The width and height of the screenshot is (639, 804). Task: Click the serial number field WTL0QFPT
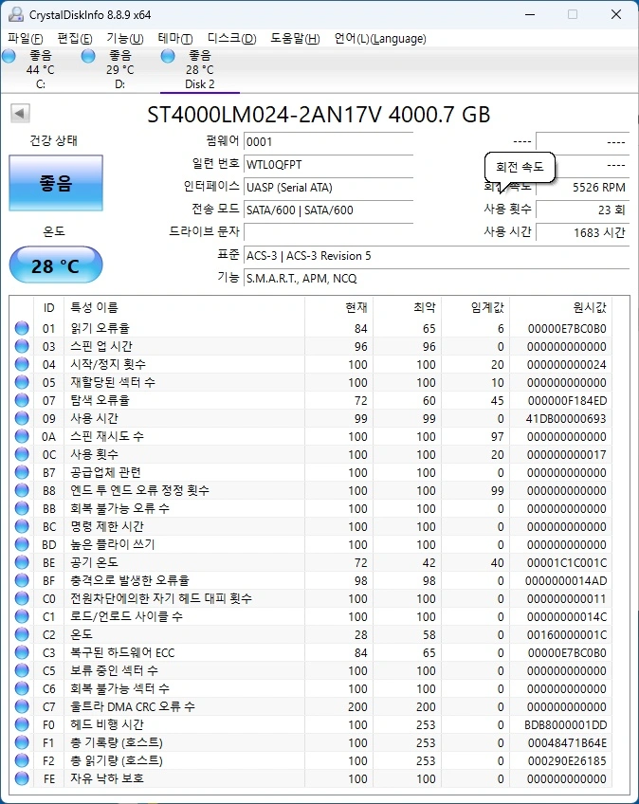pyautogui.click(x=327, y=164)
